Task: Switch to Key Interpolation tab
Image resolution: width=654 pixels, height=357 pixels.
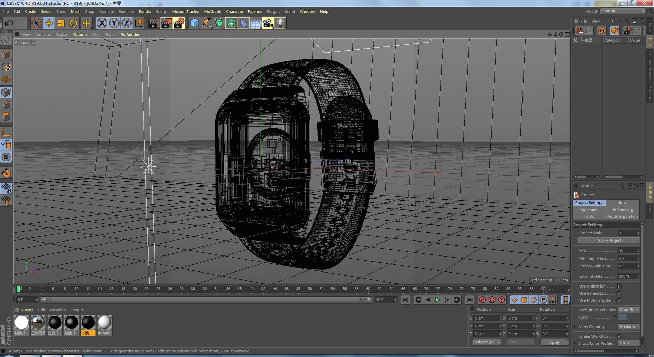Action: (622, 216)
